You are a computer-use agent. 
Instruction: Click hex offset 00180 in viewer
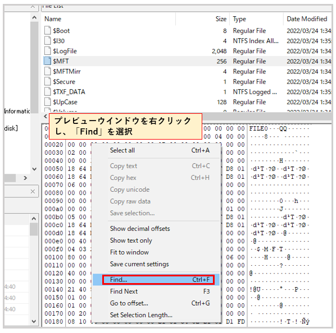(54, 321)
